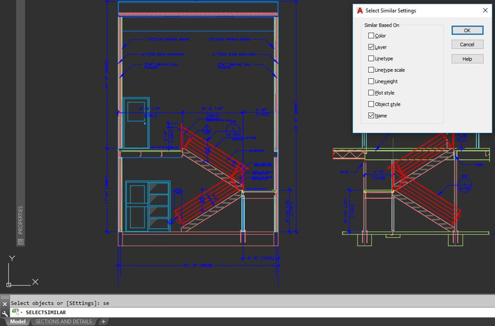The height and width of the screenshot is (326, 495).
Task: Tick the Linetype scale checkbox
Action: pyautogui.click(x=371, y=70)
